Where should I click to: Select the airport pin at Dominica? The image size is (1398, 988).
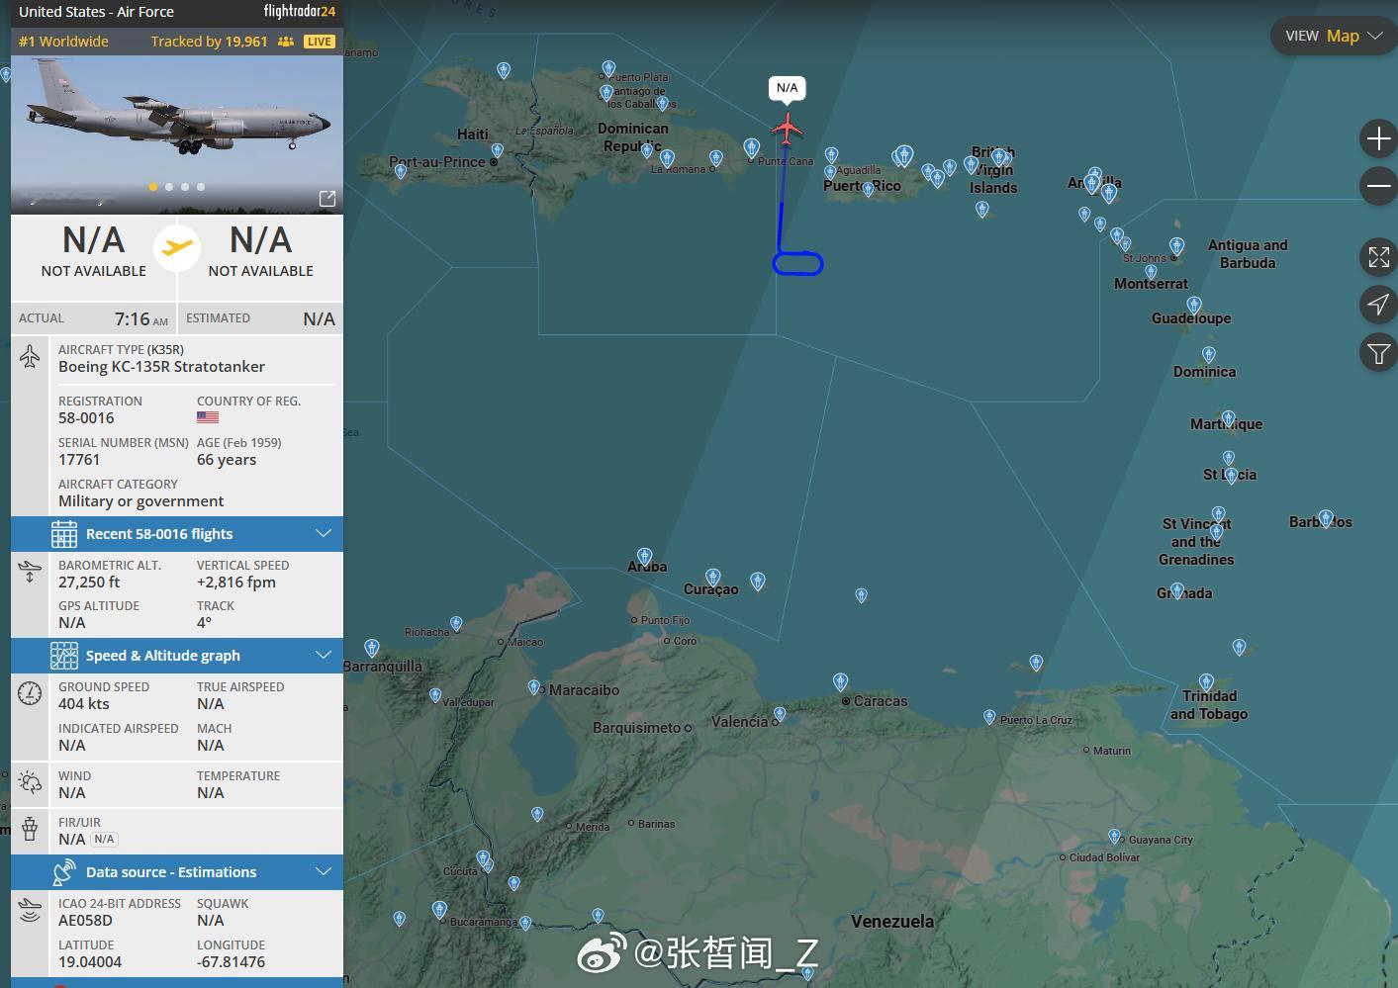[1208, 354]
